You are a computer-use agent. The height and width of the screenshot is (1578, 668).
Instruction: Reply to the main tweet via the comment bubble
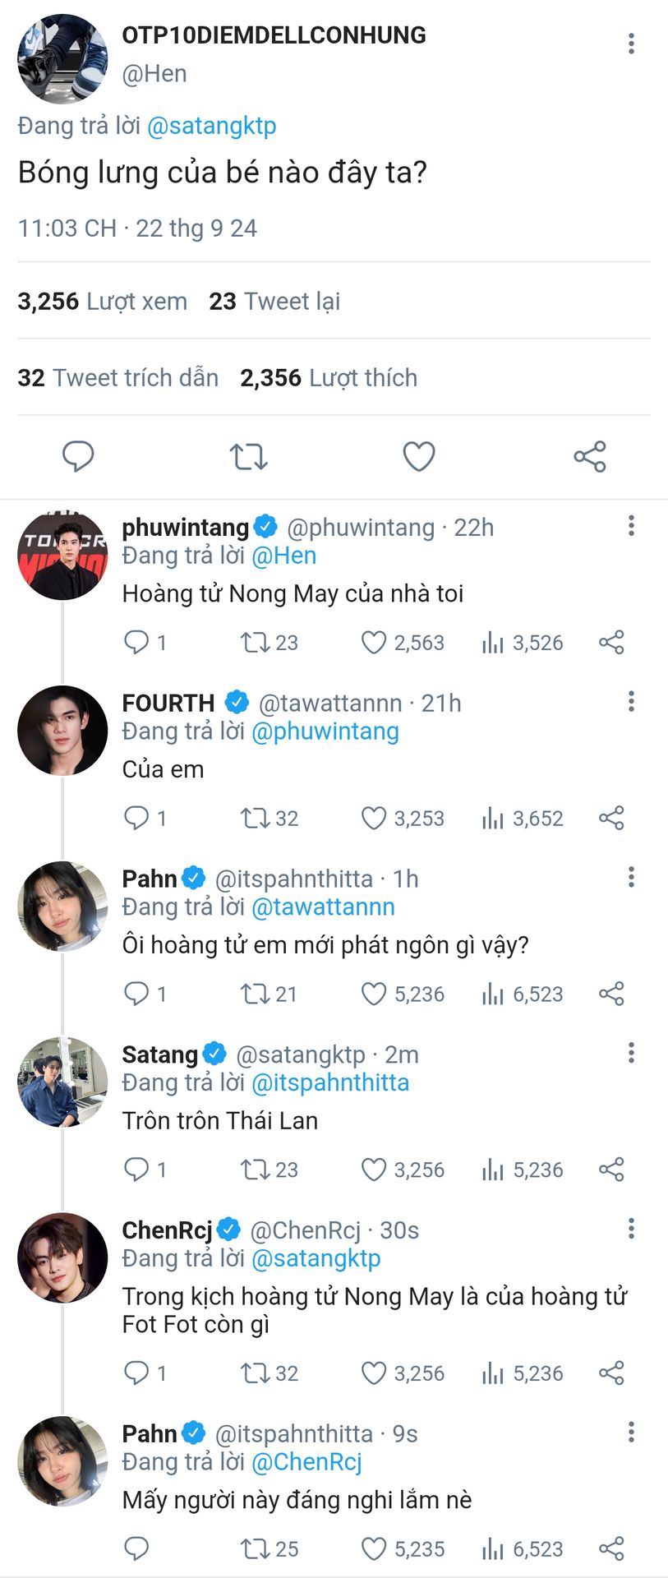pyautogui.click(x=79, y=456)
